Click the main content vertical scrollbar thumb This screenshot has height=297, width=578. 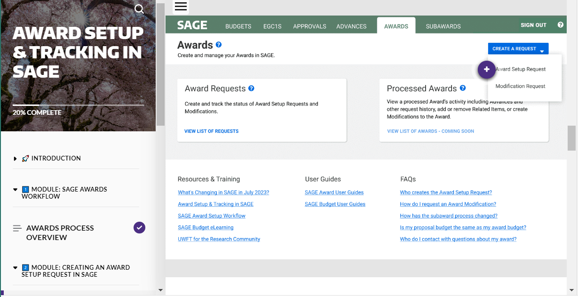[x=571, y=138]
